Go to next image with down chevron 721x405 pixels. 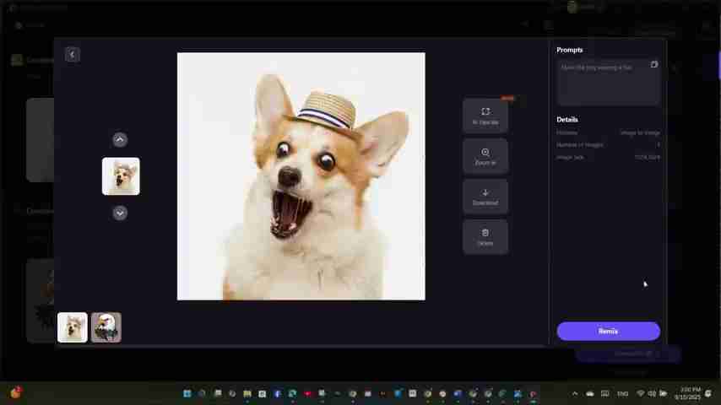(120, 213)
